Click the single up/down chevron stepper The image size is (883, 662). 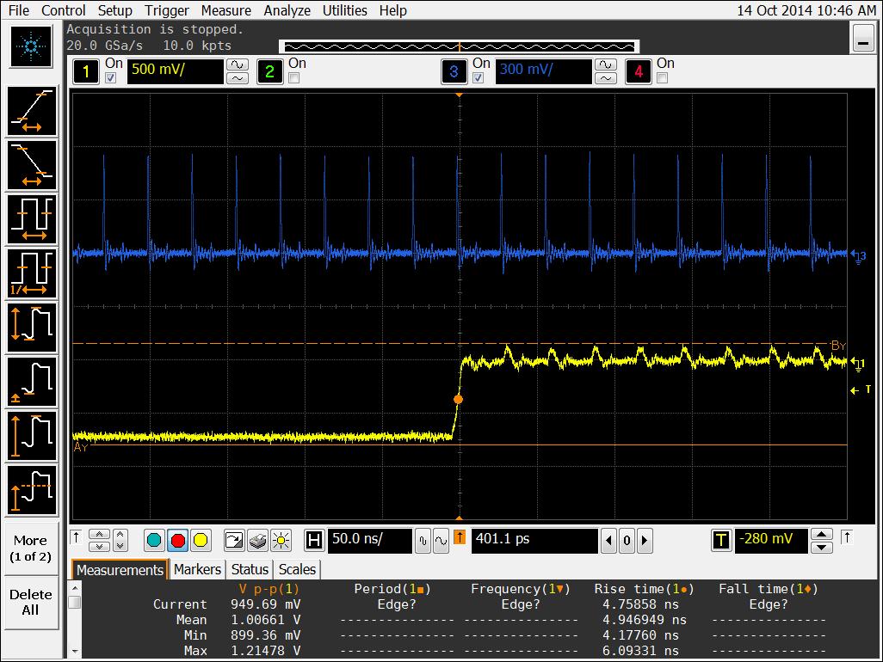[x=120, y=541]
